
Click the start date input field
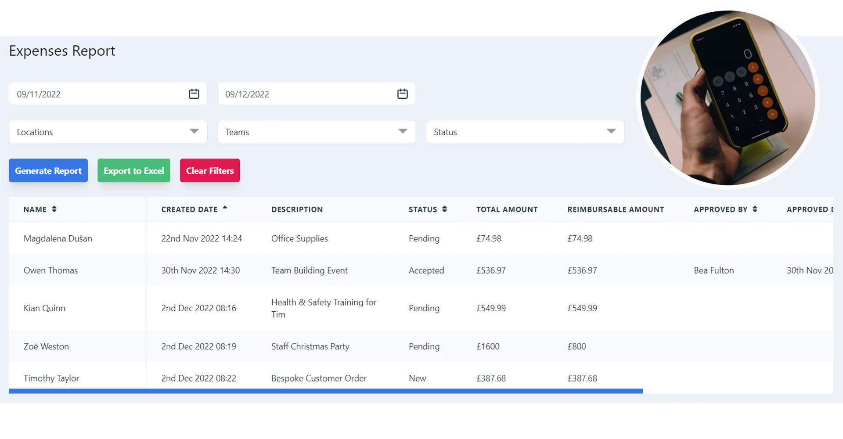(x=88, y=94)
